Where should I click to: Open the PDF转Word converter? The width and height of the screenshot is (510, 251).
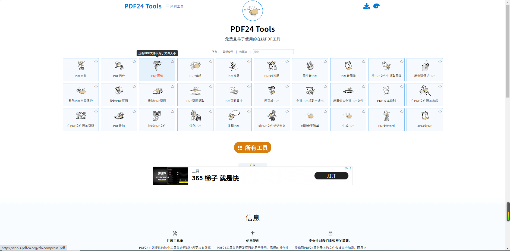(386, 120)
